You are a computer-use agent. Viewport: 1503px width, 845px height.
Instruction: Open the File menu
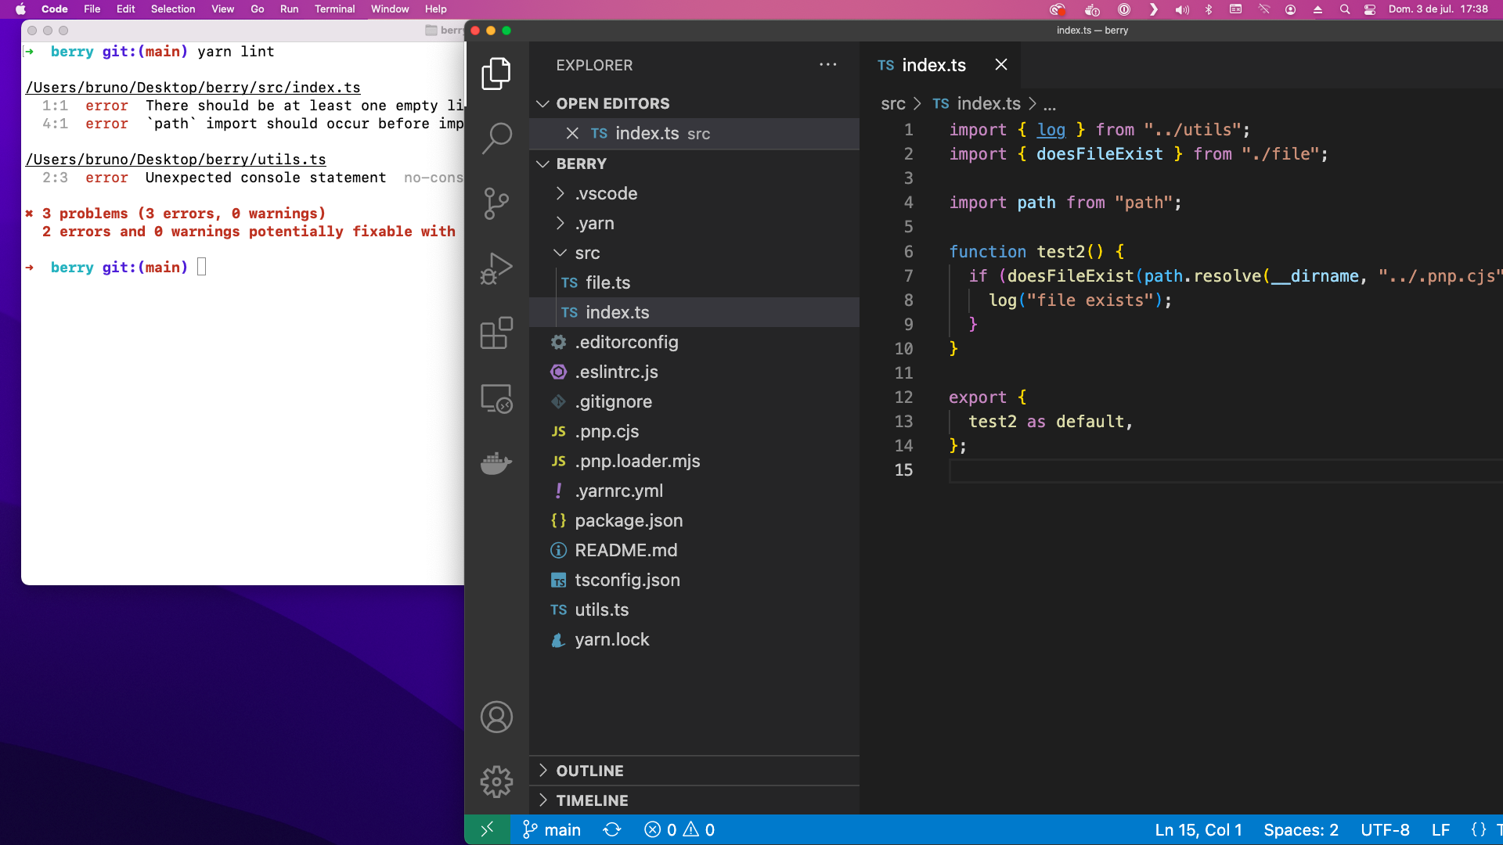click(92, 9)
